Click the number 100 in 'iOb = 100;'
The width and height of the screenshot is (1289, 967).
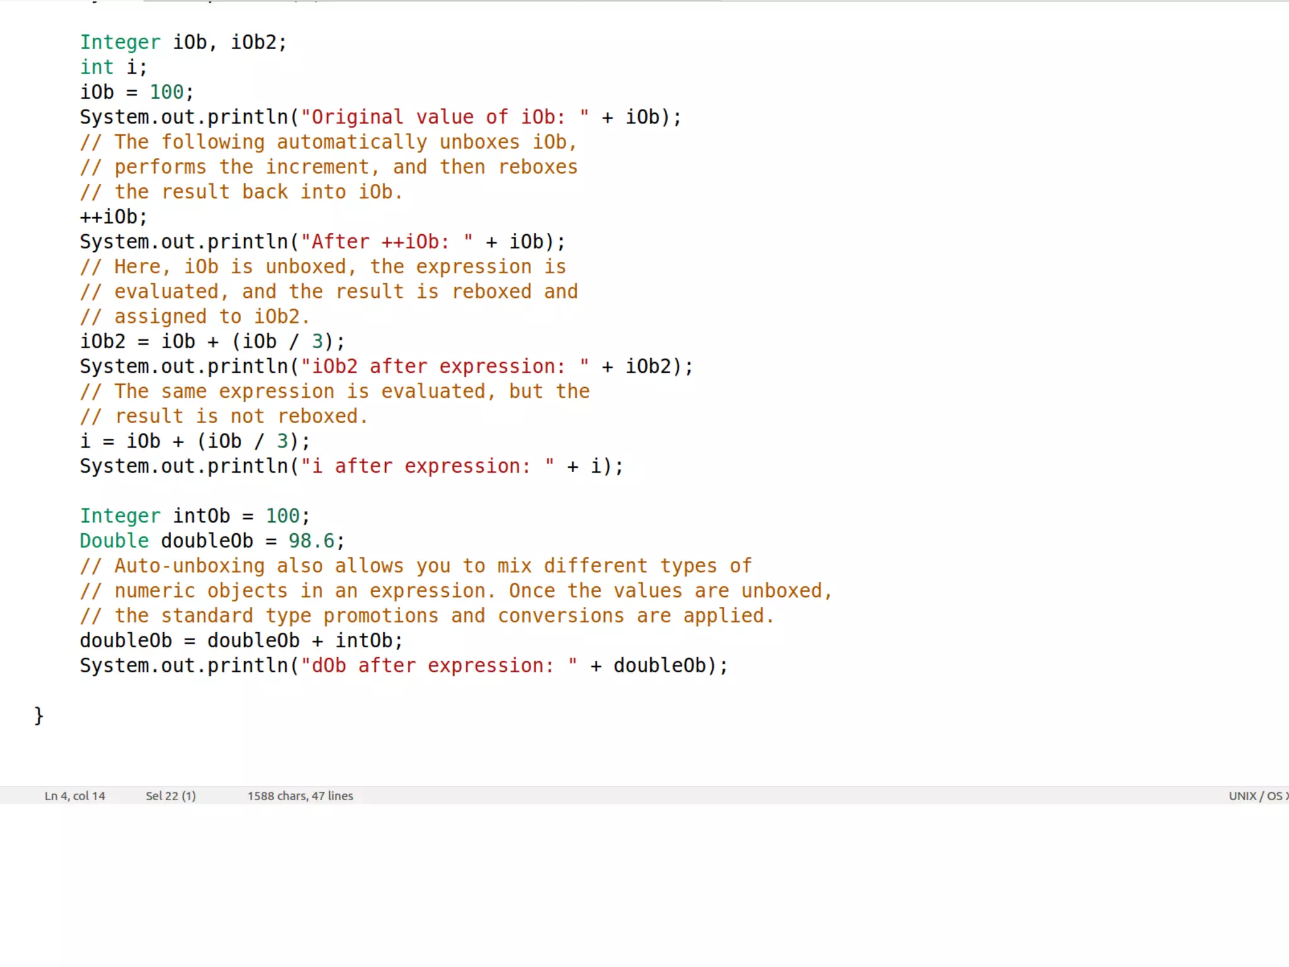(x=166, y=92)
